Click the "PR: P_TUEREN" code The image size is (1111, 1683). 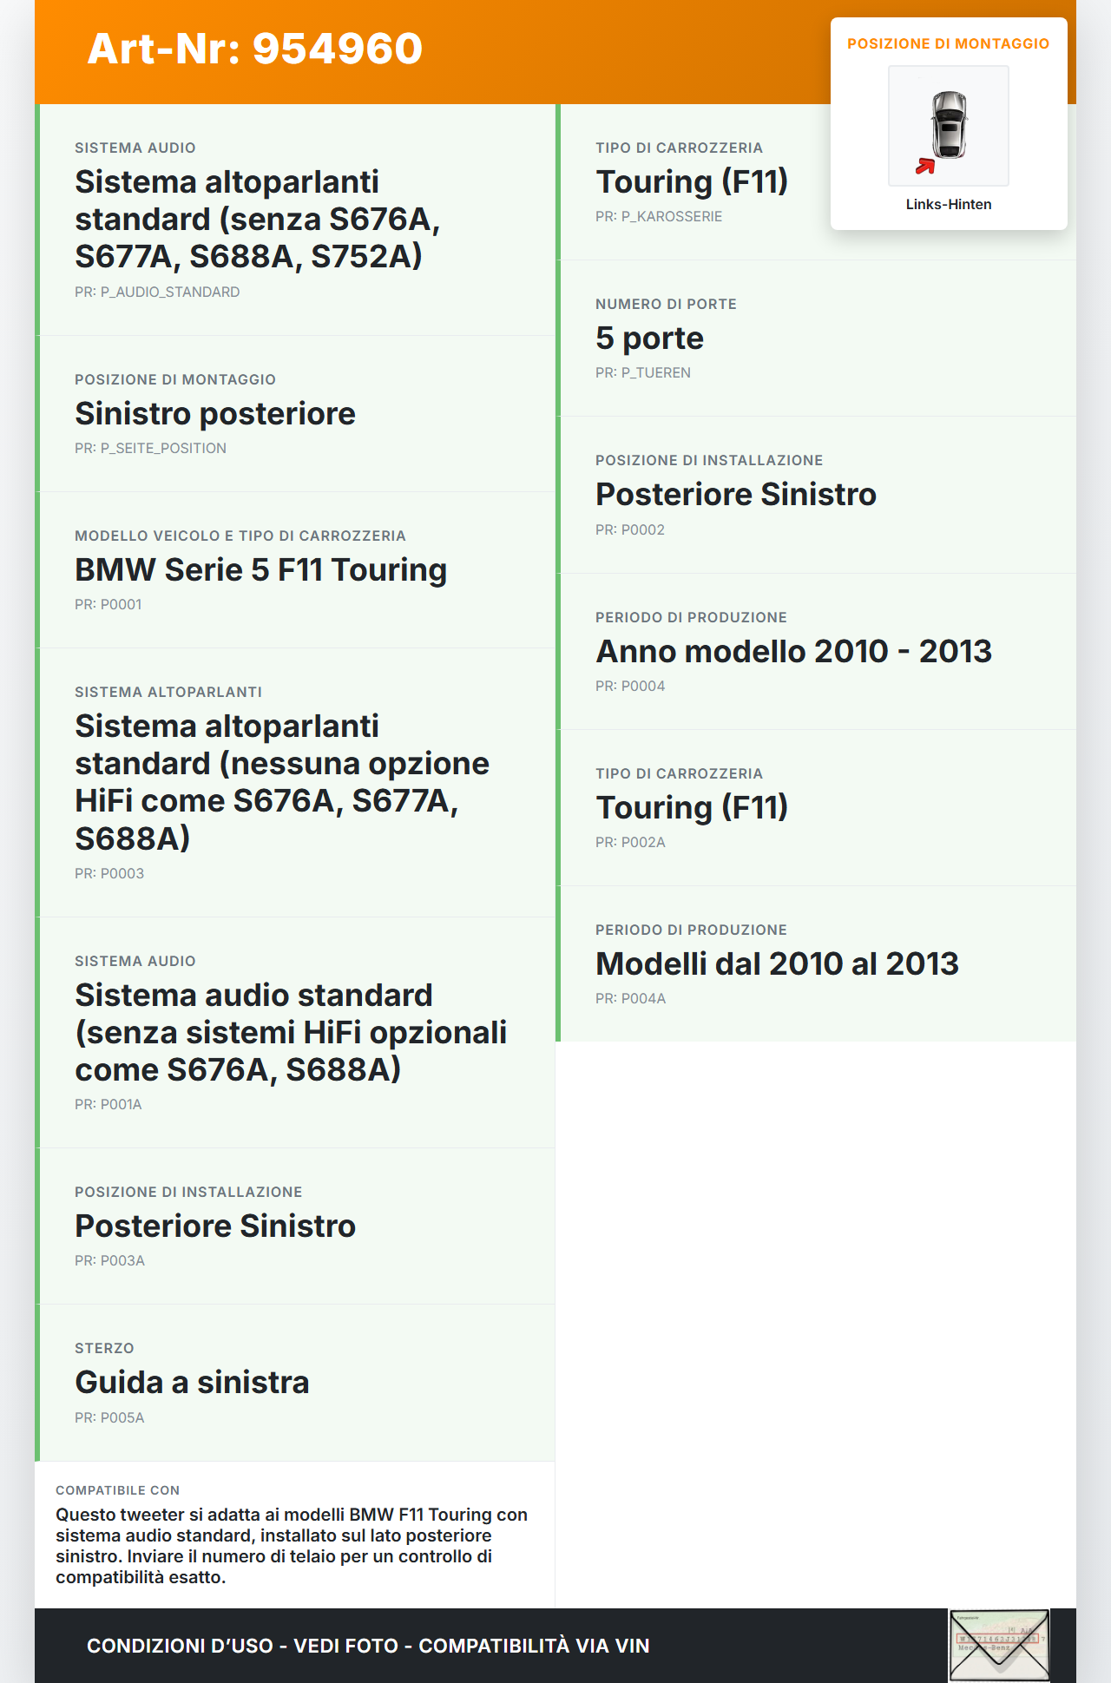click(x=643, y=373)
